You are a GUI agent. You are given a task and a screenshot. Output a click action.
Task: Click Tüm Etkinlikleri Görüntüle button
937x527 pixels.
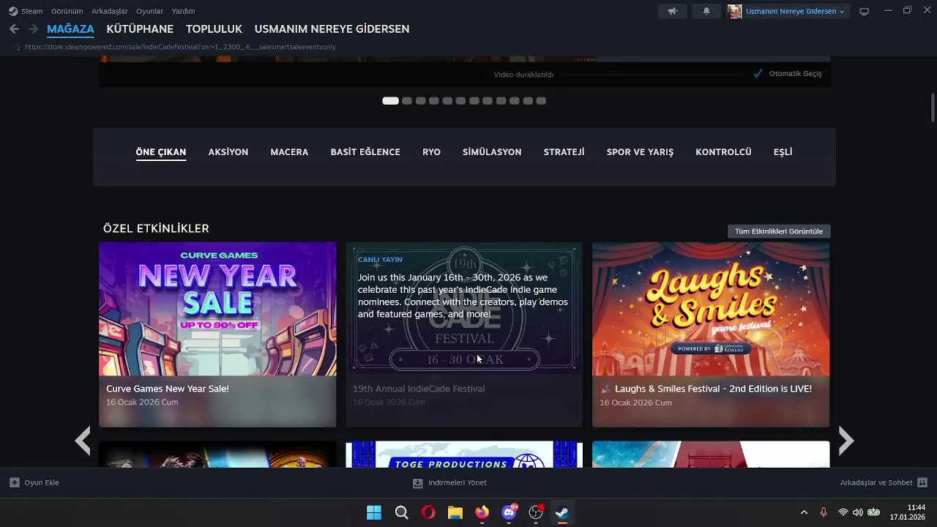[779, 231]
